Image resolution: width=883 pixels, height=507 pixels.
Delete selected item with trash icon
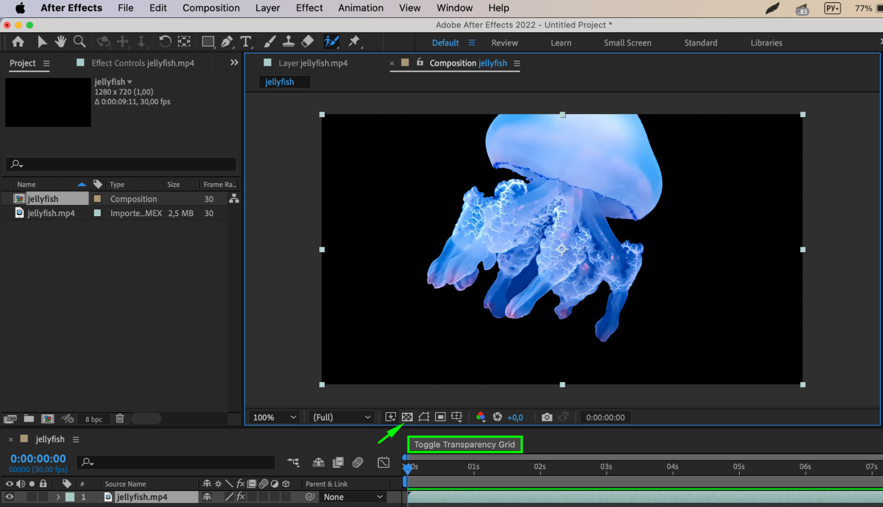pyautogui.click(x=120, y=419)
